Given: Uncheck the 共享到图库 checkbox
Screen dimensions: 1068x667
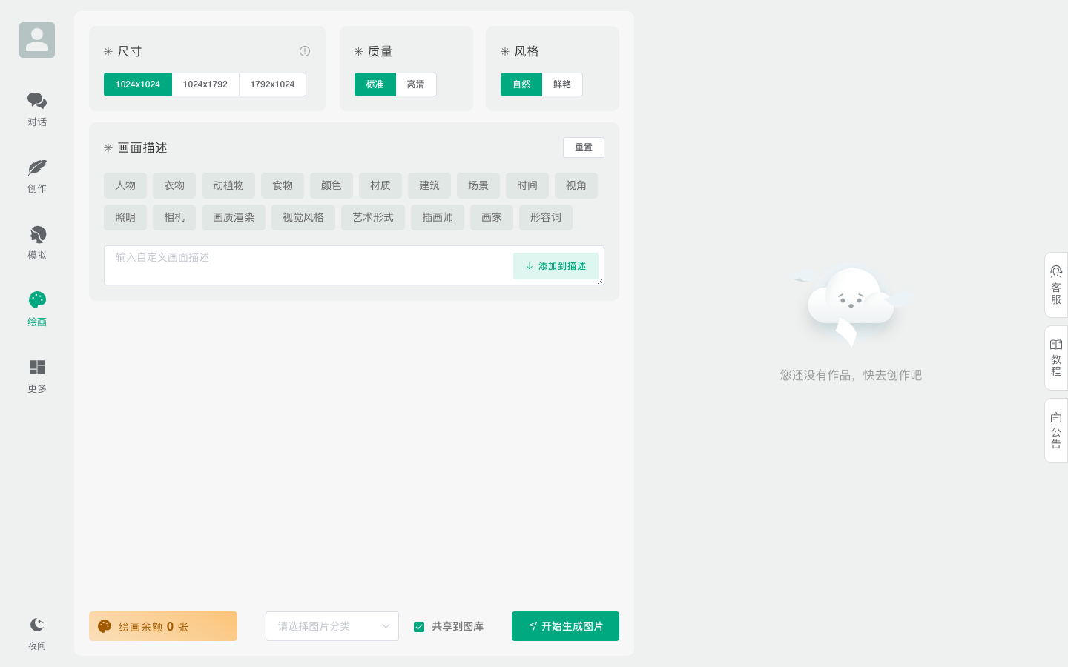Looking at the screenshot, I should click(419, 627).
